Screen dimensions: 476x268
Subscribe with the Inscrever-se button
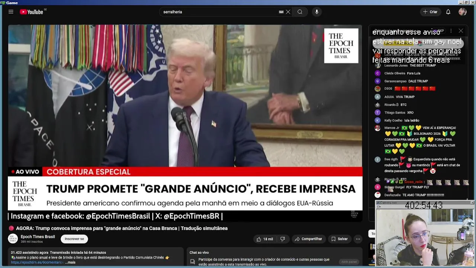(x=74, y=239)
